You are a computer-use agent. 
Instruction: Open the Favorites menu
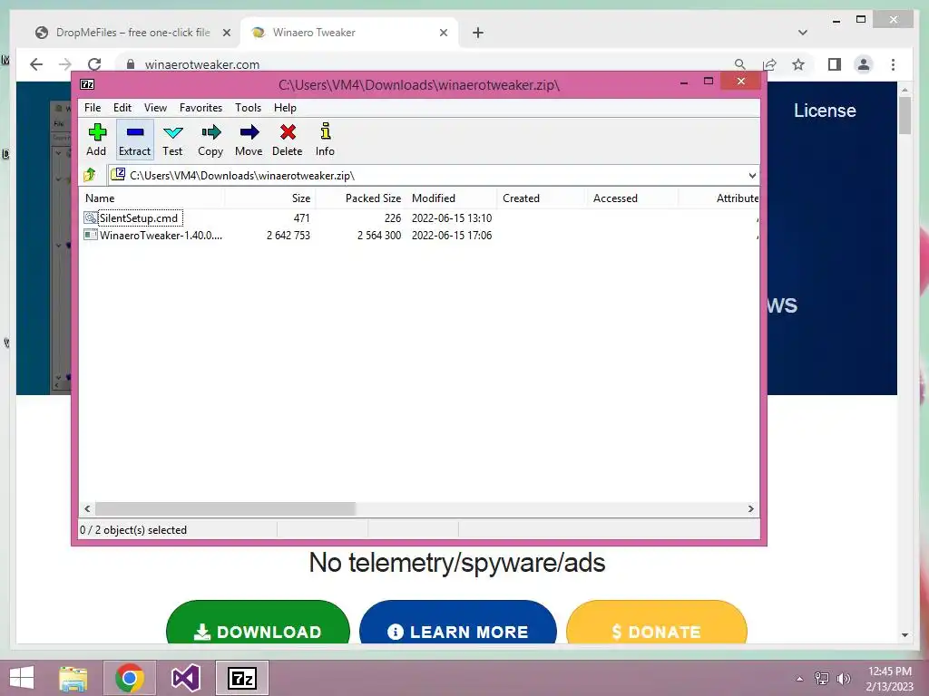pos(200,108)
